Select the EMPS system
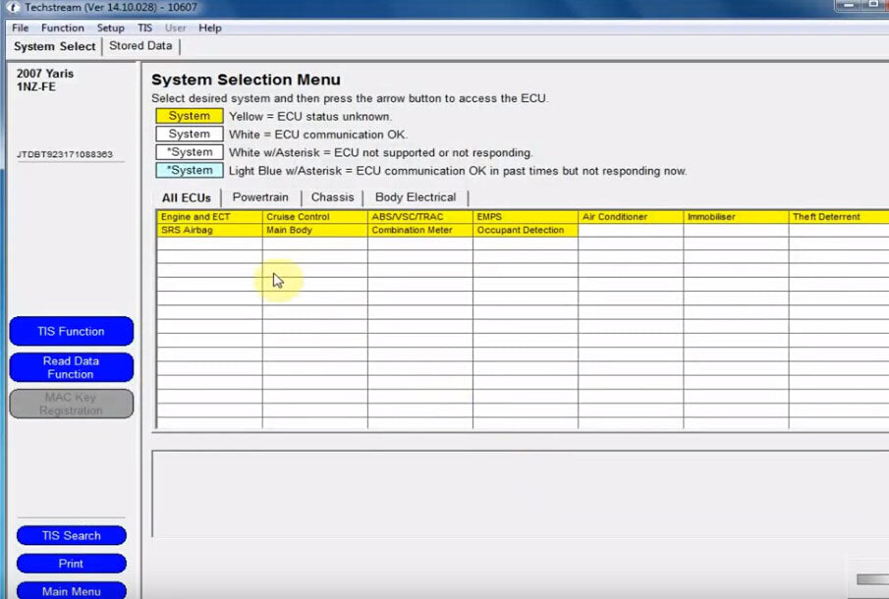Image resolution: width=889 pixels, height=599 pixels. pos(526,216)
